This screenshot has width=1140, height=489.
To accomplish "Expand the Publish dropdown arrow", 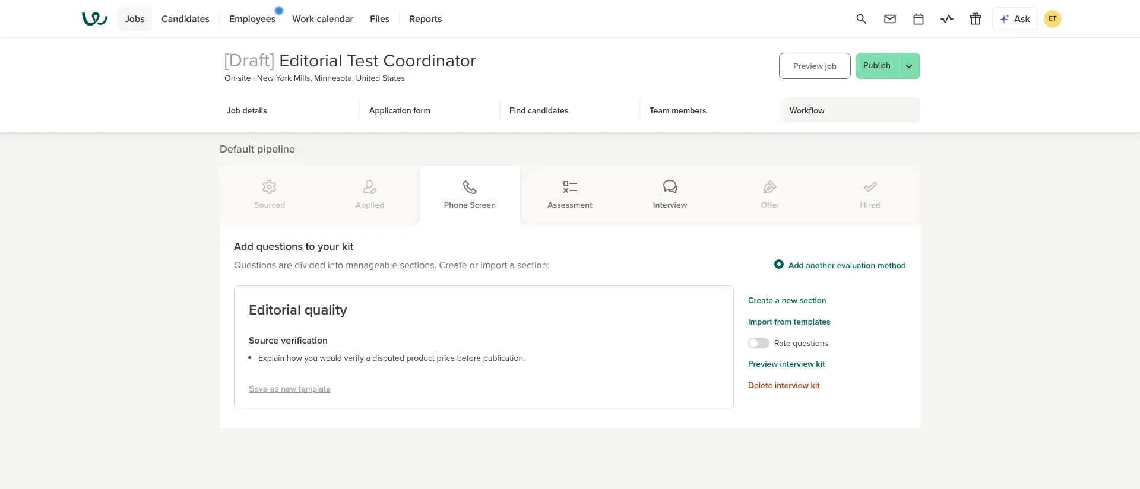I will pyautogui.click(x=909, y=66).
